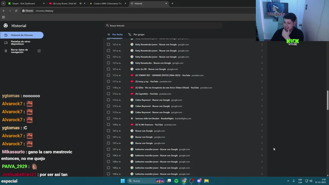The width and height of the screenshot is (329, 185).
Task: Click the tab search chevron button
Action: pyautogui.click(x=3, y=4)
